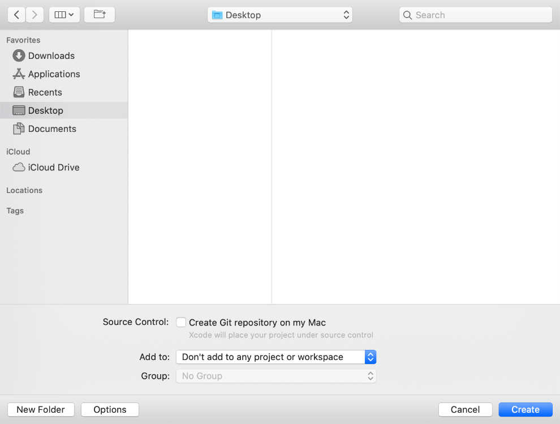560x424 pixels.
Task: Click the back navigation arrow
Action: coord(16,15)
